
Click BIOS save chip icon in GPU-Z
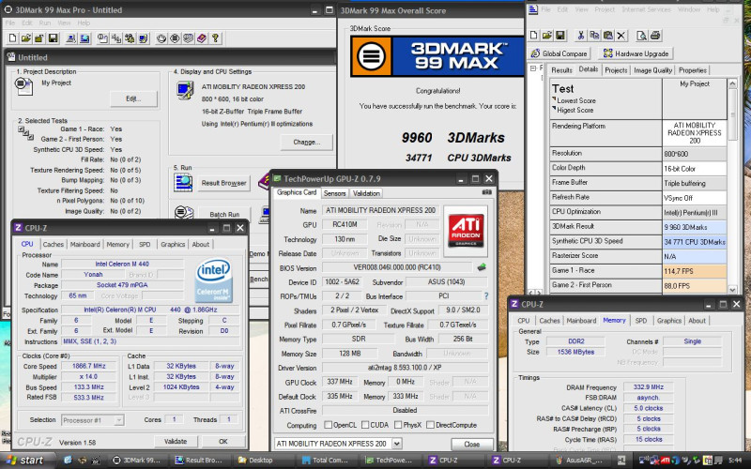click(x=482, y=267)
